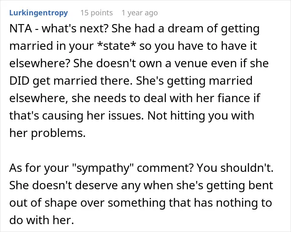Click the phrase 'her problems.'

47,133
